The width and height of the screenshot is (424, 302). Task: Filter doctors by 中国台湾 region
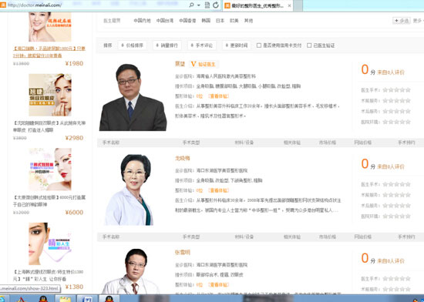click(165, 21)
